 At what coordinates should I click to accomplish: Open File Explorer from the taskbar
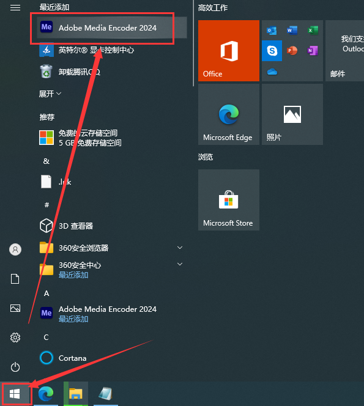[x=76, y=394]
